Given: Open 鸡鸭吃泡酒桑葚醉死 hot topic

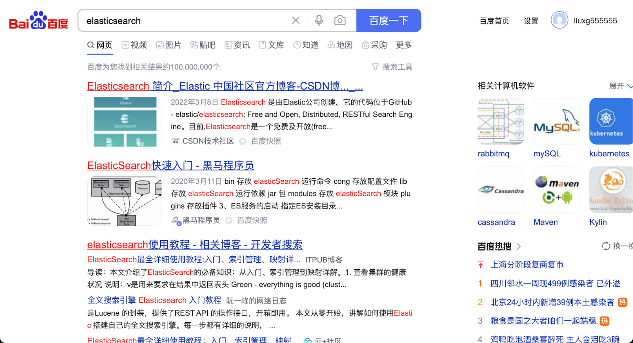Looking at the screenshot, I should [555, 339].
